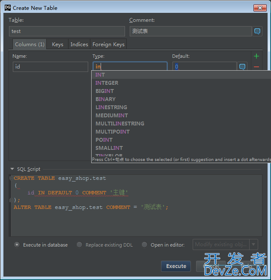The image size is (271, 280).
Task: Switch to Keys tab
Action: coord(57,44)
